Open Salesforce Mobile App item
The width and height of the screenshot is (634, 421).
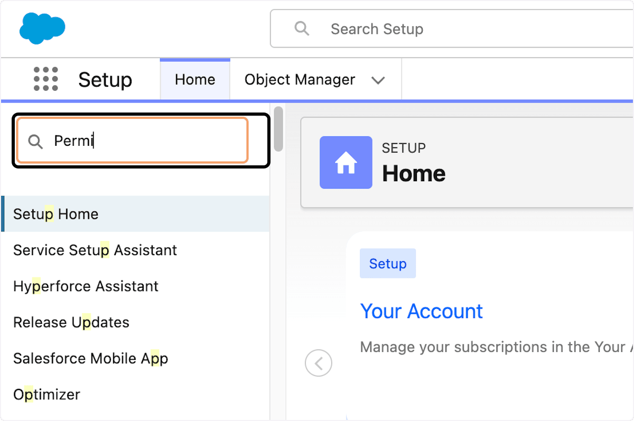[90, 358]
